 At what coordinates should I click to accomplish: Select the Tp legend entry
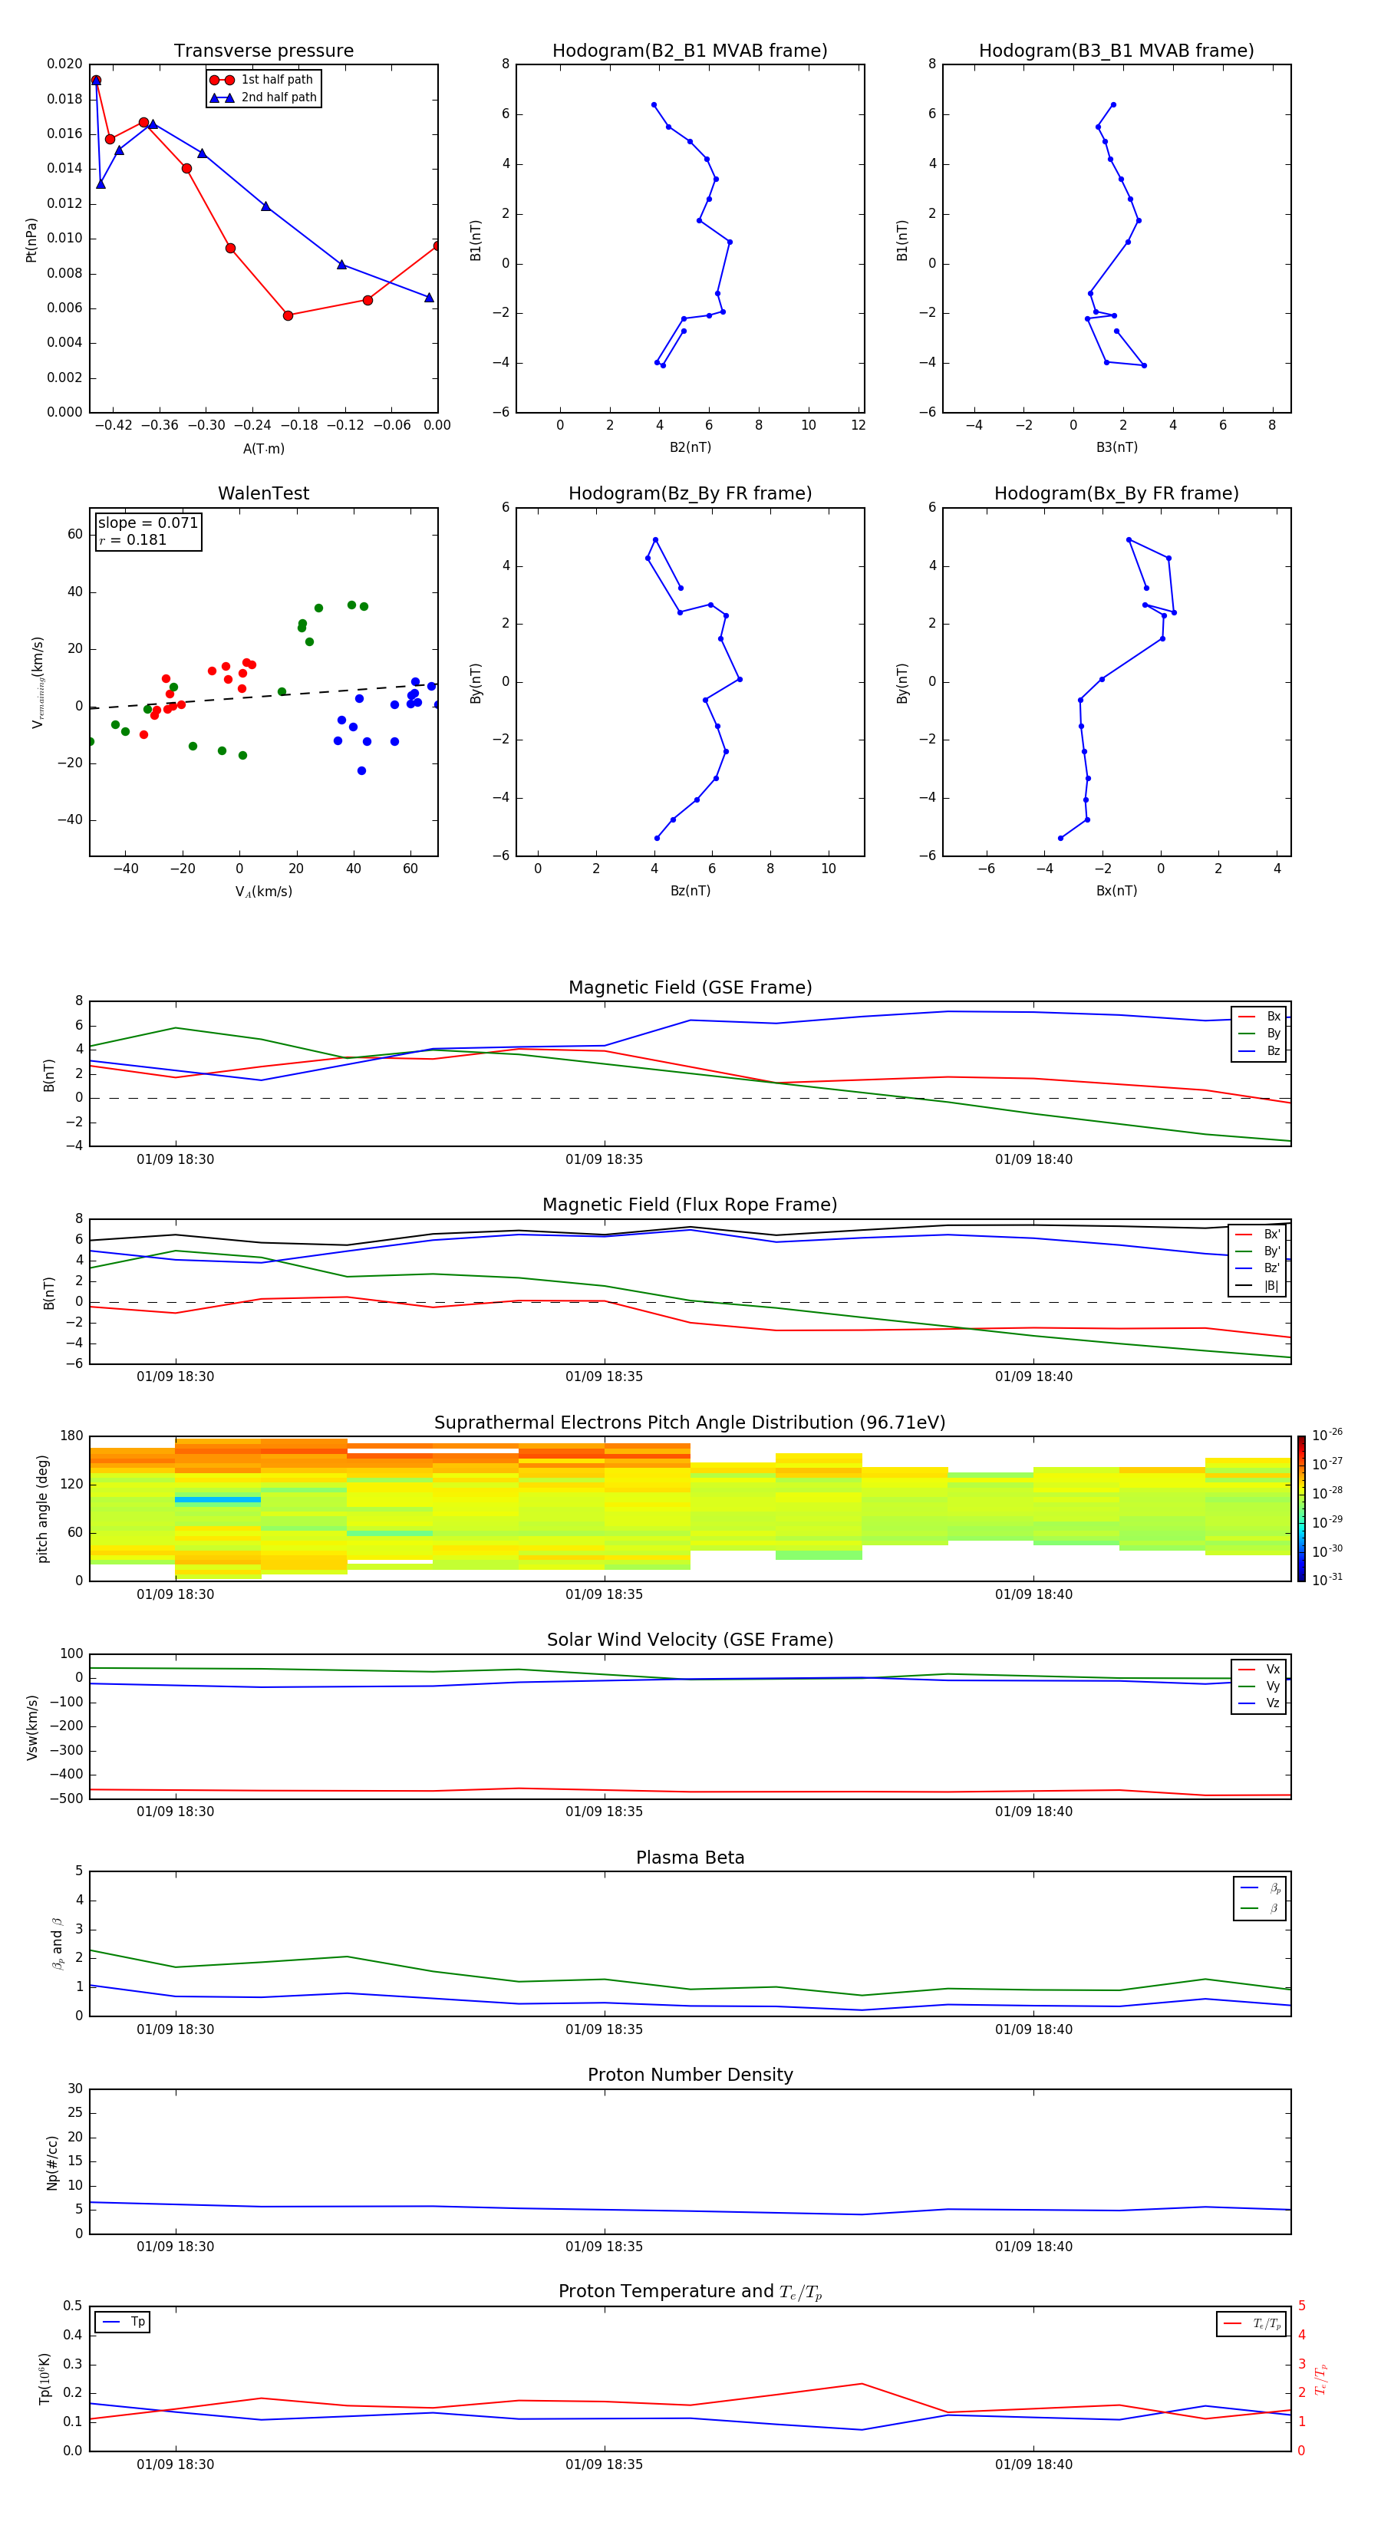coord(123,2322)
